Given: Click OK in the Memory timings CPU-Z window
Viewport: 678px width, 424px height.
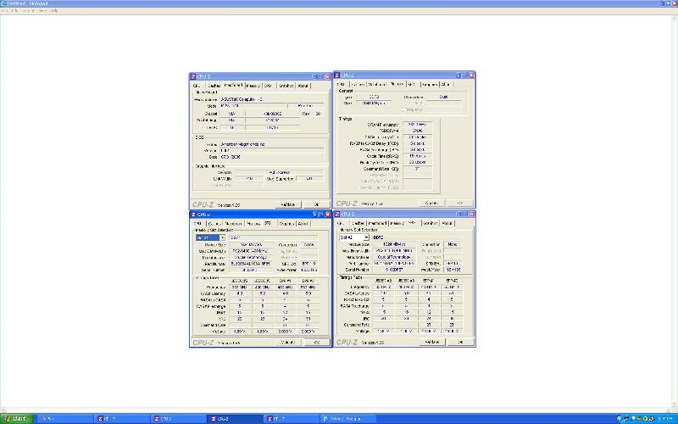Looking at the screenshot, I should point(460,203).
